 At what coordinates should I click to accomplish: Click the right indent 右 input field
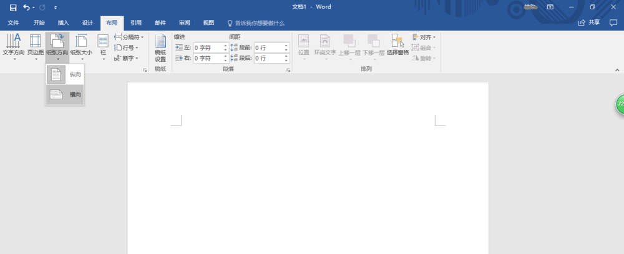point(208,58)
